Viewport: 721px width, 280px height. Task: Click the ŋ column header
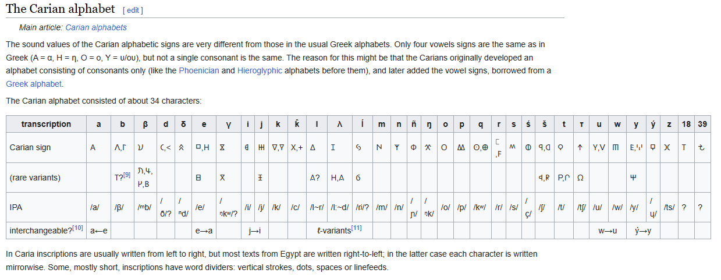click(429, 124)
